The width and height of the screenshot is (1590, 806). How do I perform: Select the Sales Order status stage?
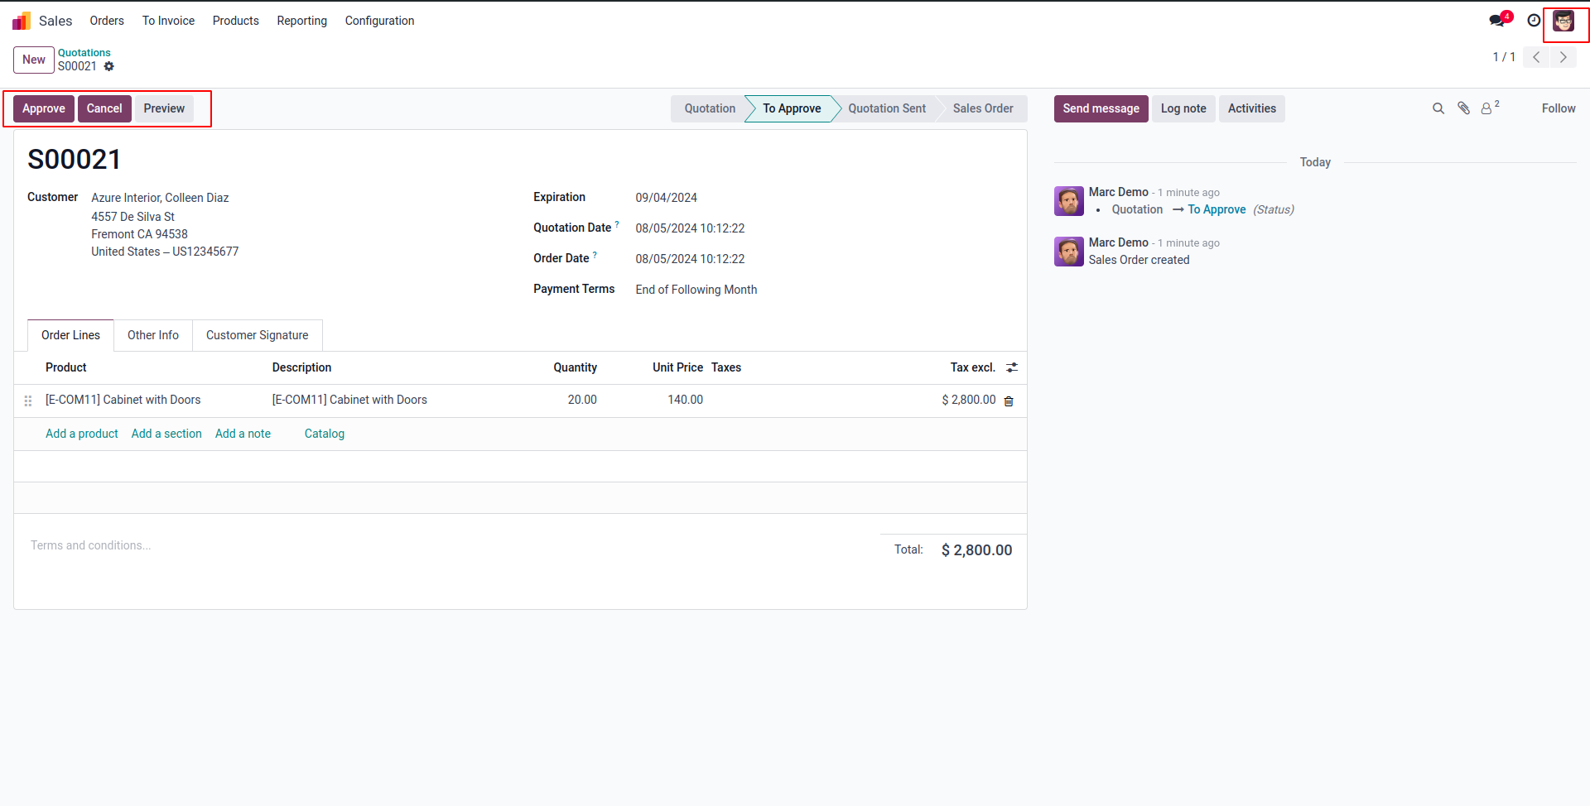coord(983,108)
